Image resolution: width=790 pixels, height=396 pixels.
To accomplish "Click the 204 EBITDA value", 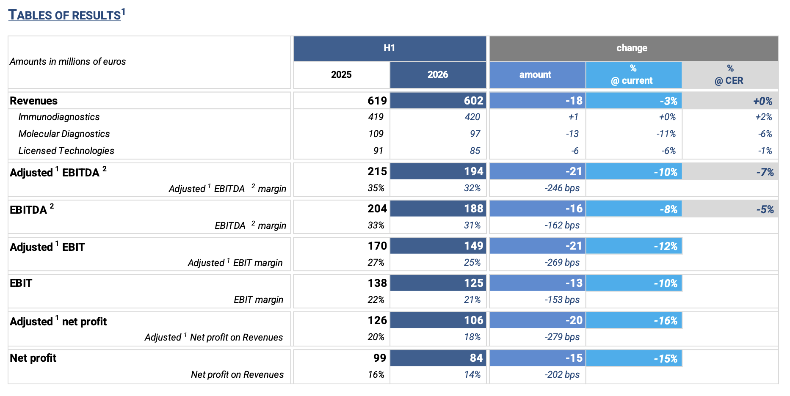I will click(x=377, y=209).
